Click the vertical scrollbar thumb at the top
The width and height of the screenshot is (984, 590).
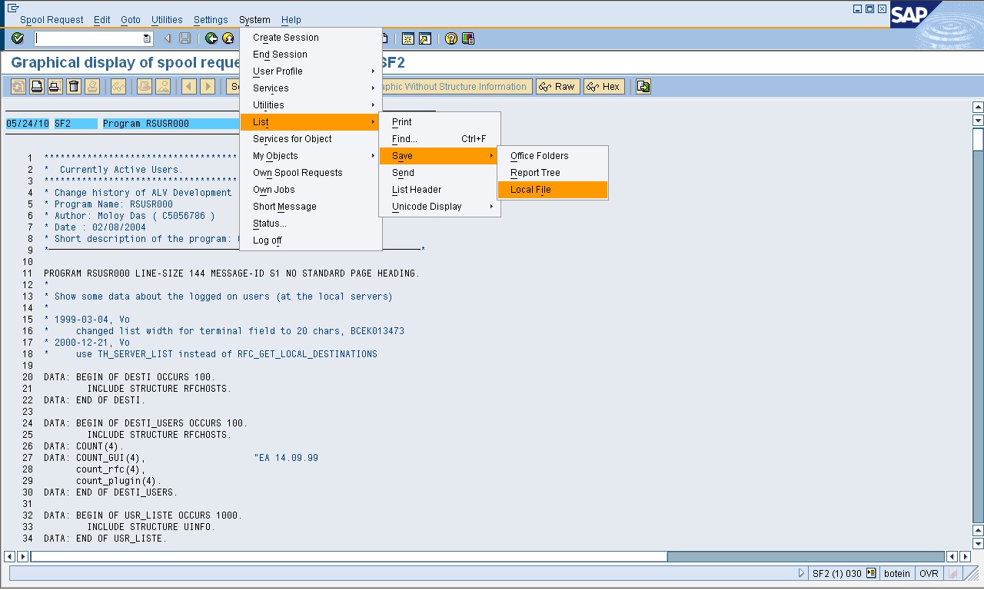[x=978, y=140]
